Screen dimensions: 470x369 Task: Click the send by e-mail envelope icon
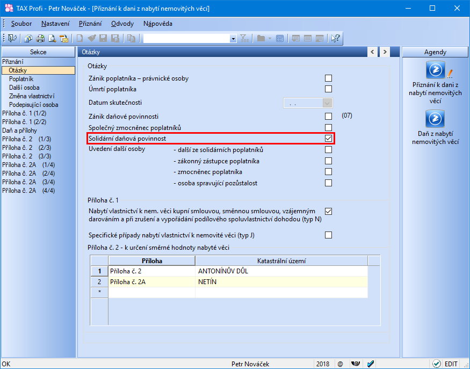point(64,38)
